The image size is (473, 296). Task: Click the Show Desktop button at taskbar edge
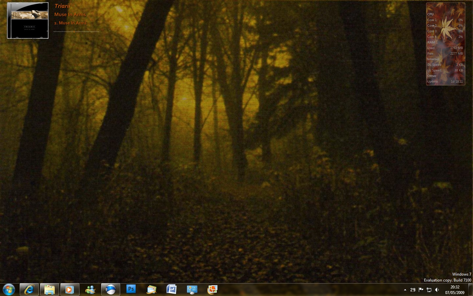[470, 289]
